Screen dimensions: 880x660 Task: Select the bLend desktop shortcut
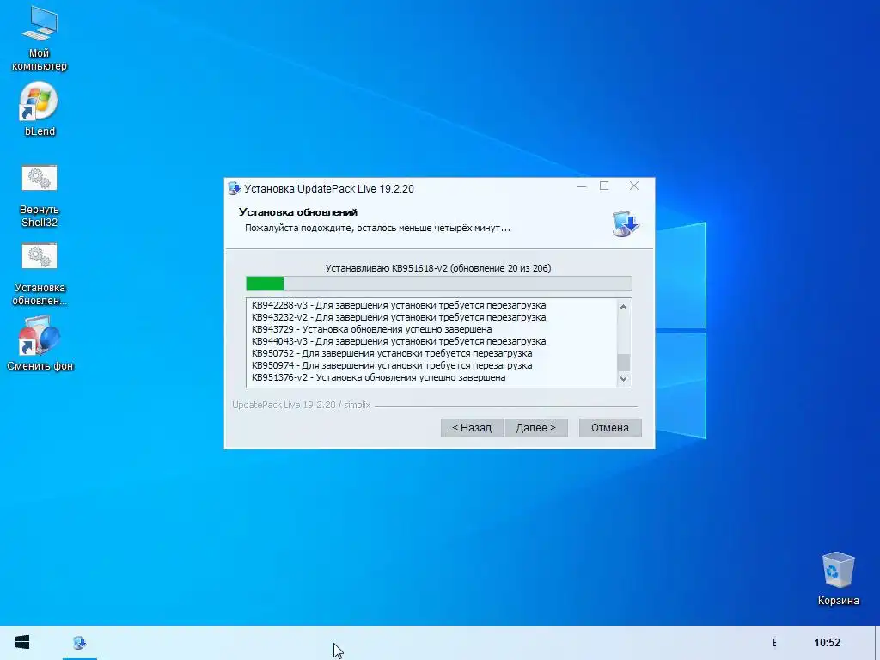pyautogui.click(x=40, y=109)
